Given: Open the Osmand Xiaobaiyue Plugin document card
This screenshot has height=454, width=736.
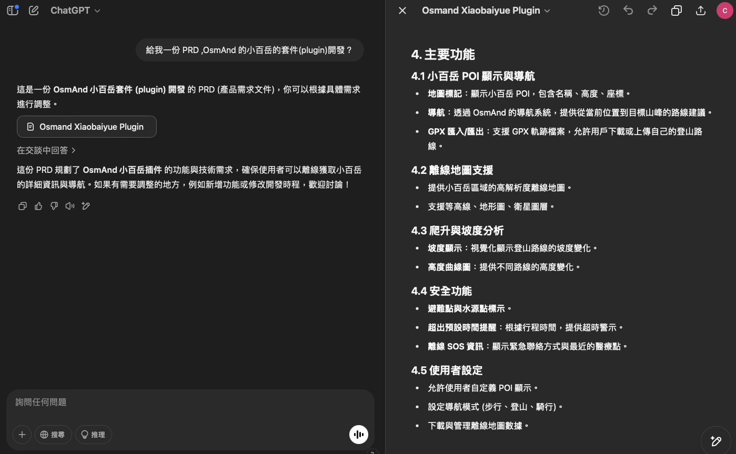Looking at the screenshot, I should (87, 127).
